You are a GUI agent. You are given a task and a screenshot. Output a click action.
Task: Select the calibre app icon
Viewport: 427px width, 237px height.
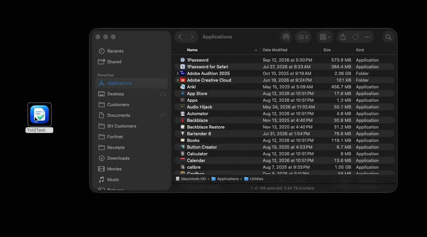(x=183, y=167)
